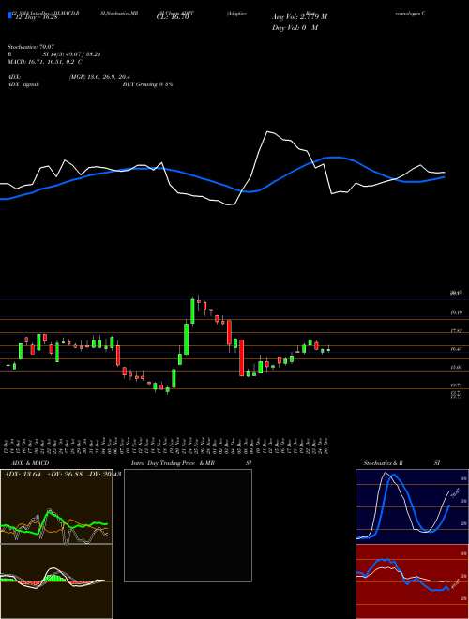Click the 16.45 price axis label

(x=457, y=349)
